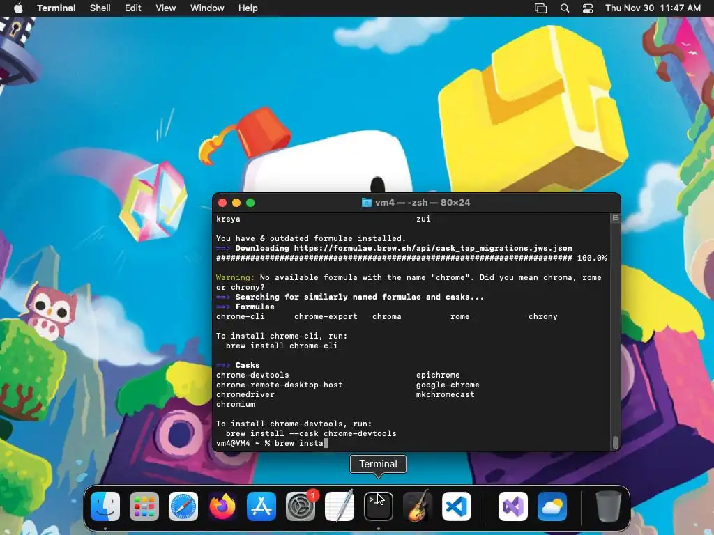Click 'kreya' at top of Terminal output
Viewport: 714px width, 535px height.
point(228,219)
